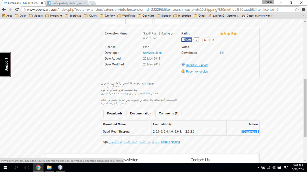Open volume control in system tray
The width and height of the screenshot is (307, 172).
click(x=274, y=167)
